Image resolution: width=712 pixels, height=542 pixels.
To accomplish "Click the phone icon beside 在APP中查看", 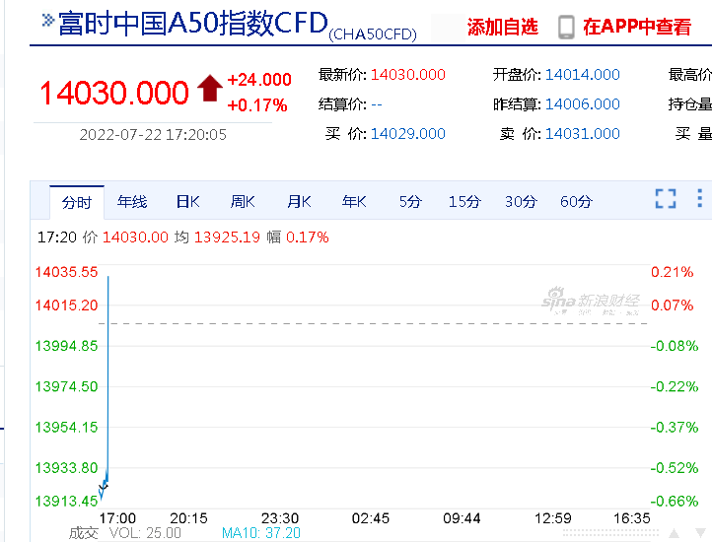I will click(566, 28).
